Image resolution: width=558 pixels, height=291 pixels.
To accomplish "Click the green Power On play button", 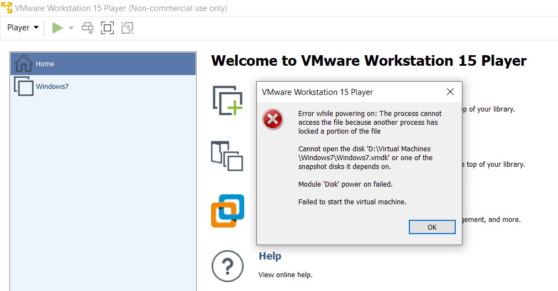I will 57,28.
